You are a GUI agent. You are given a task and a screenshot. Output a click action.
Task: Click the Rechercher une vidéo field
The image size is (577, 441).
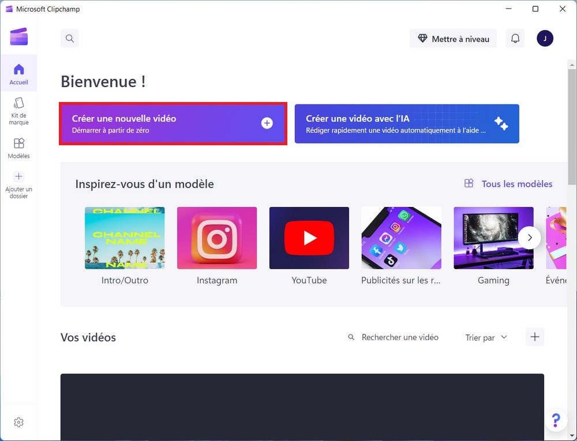(x=394, y=337)
